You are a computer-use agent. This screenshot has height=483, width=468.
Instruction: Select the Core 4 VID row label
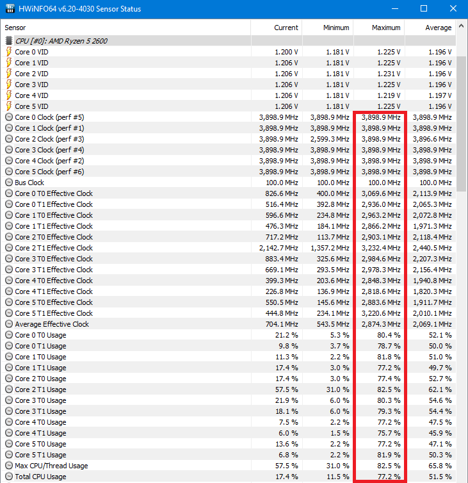pyautogui.click(x=32, y=95)
